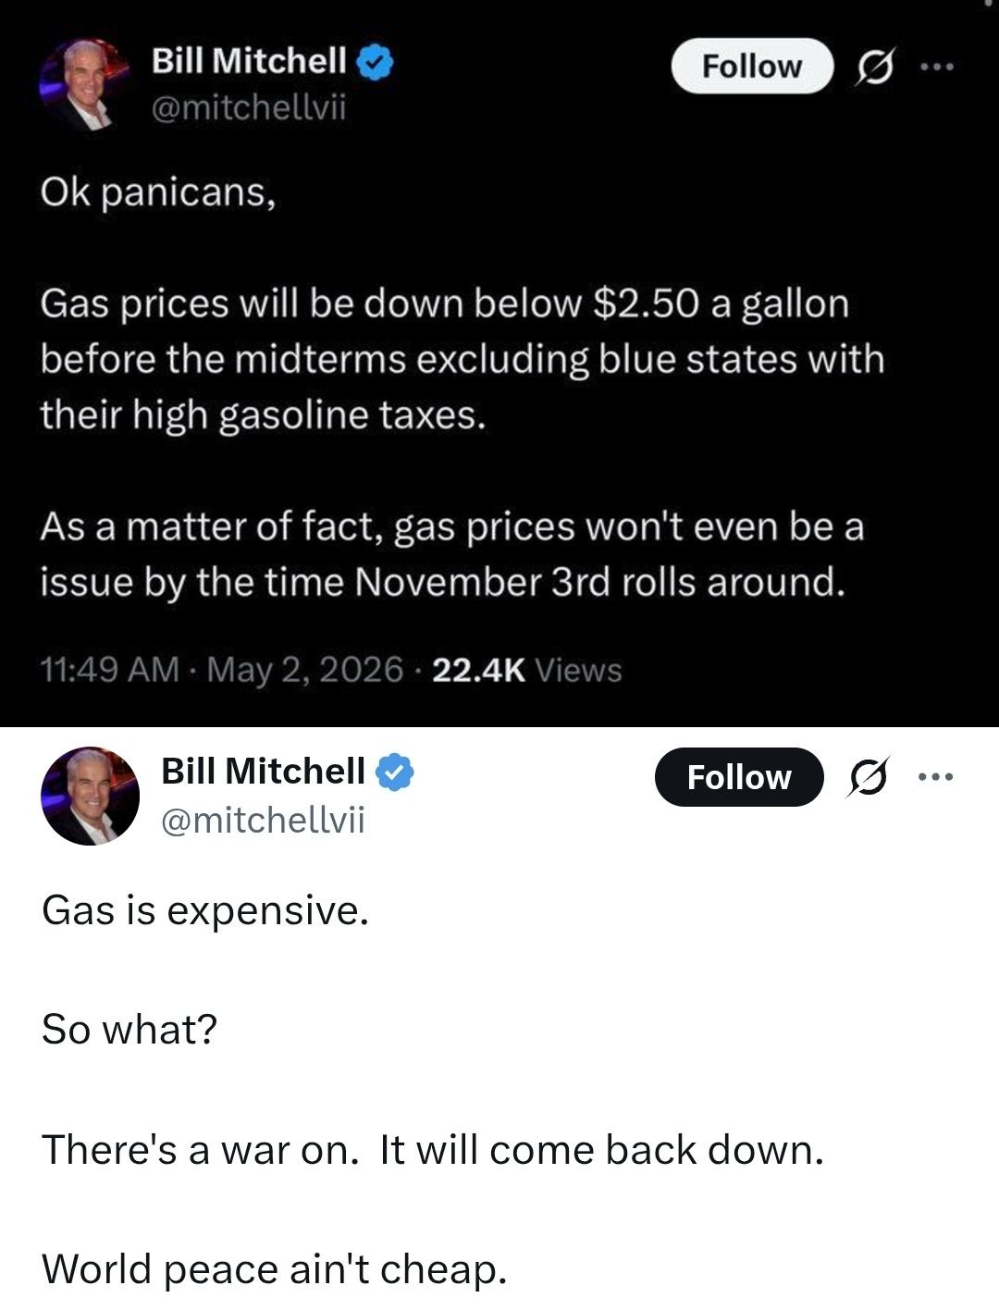The image size is (999, 1310).
Task: Click the 'World peace ain't cheap.' line
Action: [x=275, y=1269]
